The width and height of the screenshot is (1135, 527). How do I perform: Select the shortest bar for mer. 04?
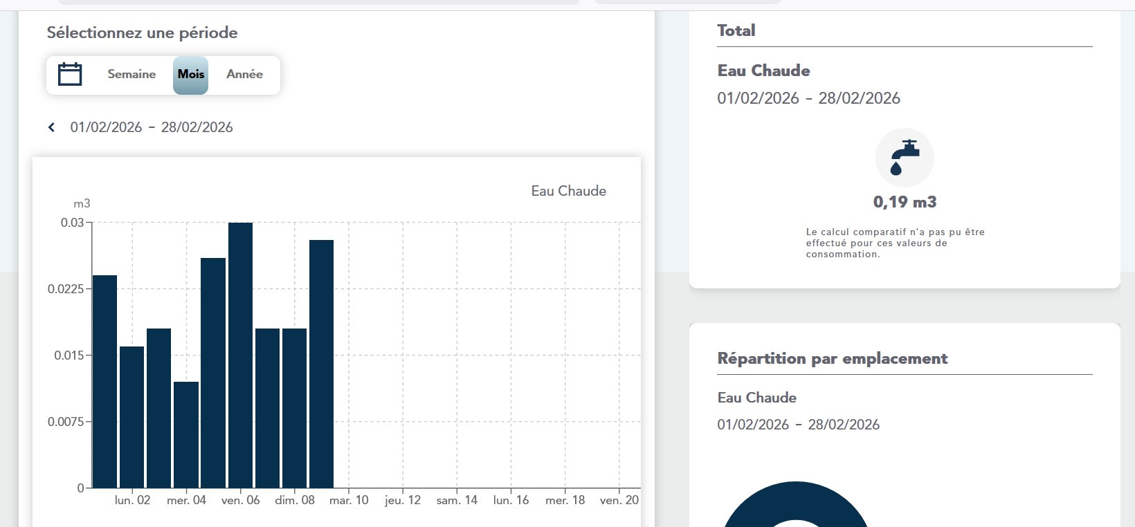click(x=186, y=434)
